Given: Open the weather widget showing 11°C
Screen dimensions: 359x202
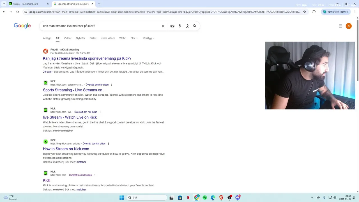Looking at the screenshot, I should point(10,198).
